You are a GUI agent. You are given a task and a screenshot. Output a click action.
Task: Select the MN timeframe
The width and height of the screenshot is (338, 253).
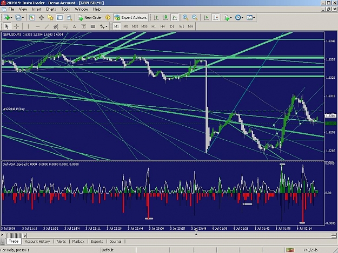[x=190, y=26]
